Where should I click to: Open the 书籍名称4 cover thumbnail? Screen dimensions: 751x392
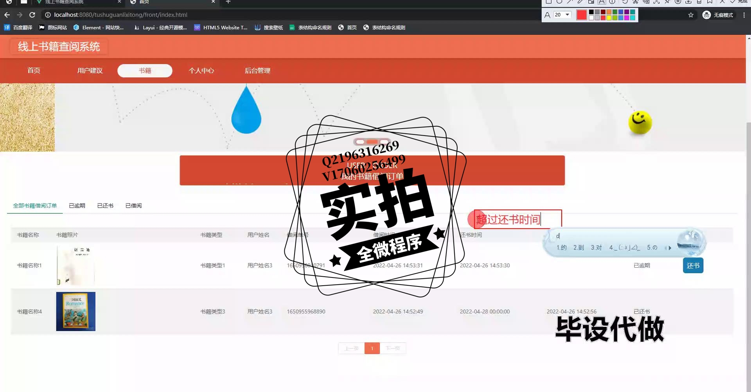click(76, 311)
